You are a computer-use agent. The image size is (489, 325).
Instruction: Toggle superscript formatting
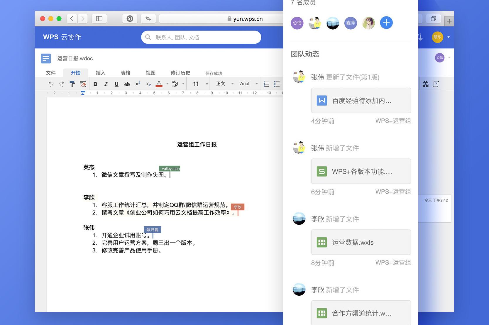[x=138, y=84]
